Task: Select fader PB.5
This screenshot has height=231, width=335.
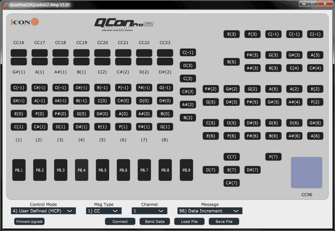Action: click(102, 170)
